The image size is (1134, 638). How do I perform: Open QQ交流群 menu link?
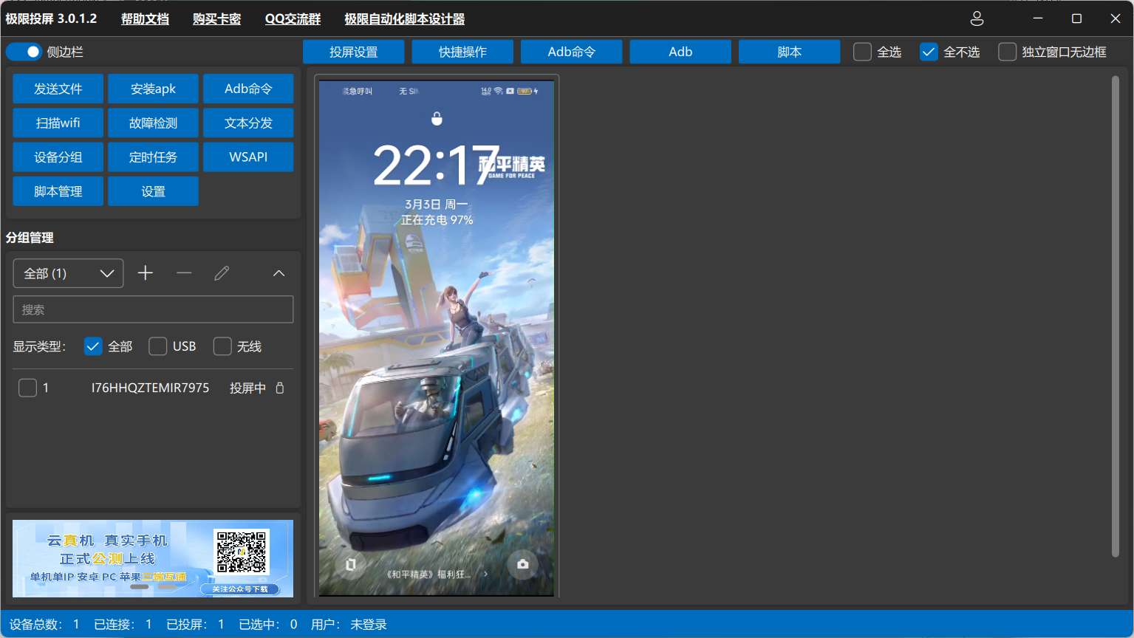pyautogui.click(x=293, y=18)
